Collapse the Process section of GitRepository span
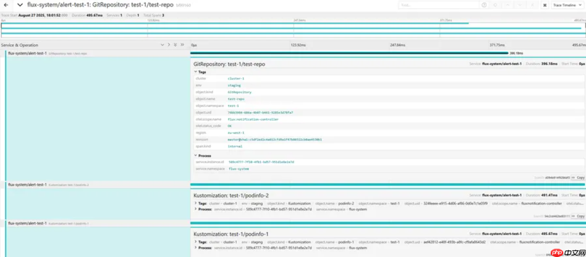The image size is (586, 257). coord(202,156)
